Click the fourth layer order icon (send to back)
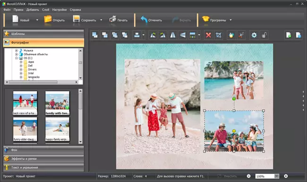The height and width of the screenshot is (182, 307). 125,35
